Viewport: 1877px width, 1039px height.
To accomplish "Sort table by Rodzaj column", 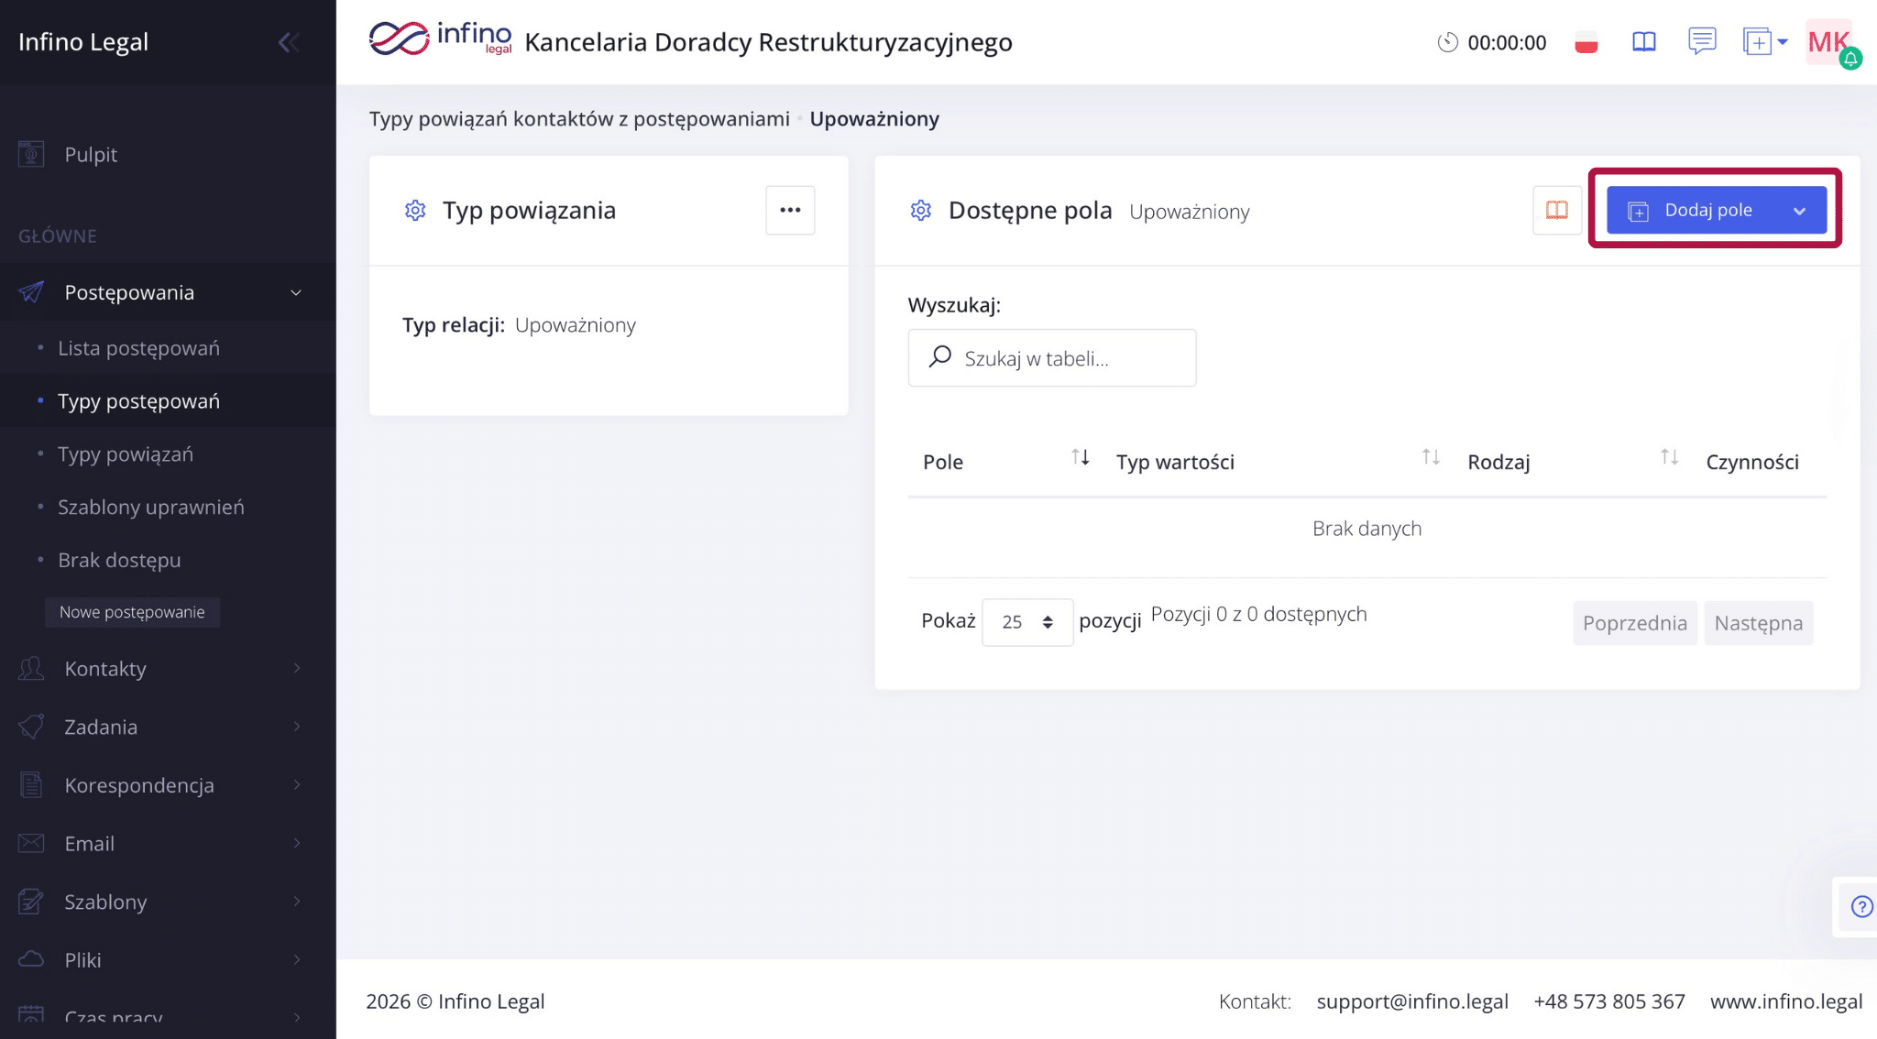I will coord(1669,457).
